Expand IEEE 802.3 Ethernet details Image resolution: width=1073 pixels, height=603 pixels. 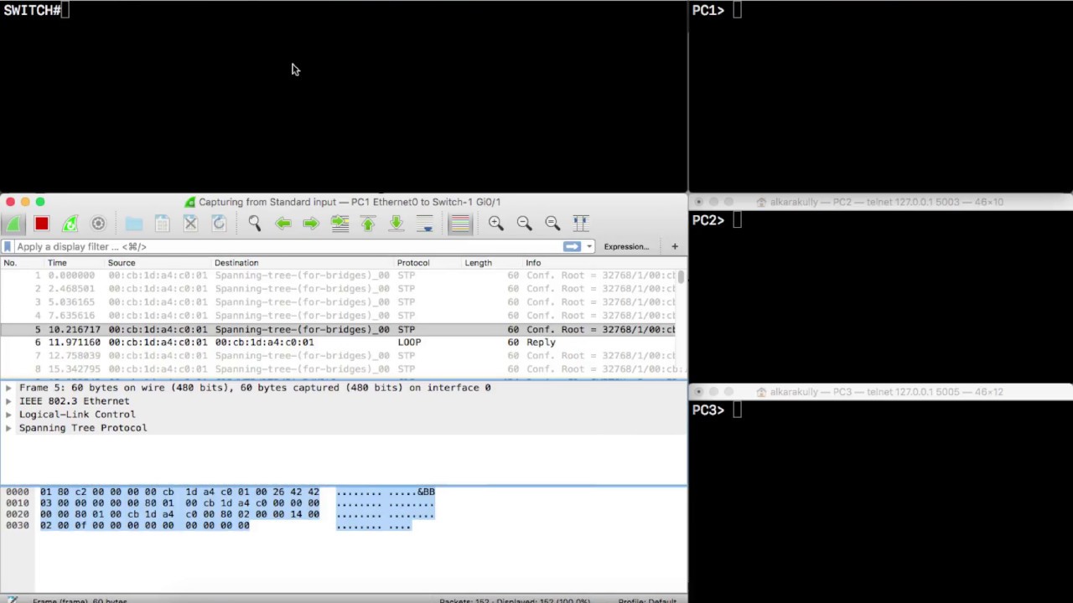(8, 401)
